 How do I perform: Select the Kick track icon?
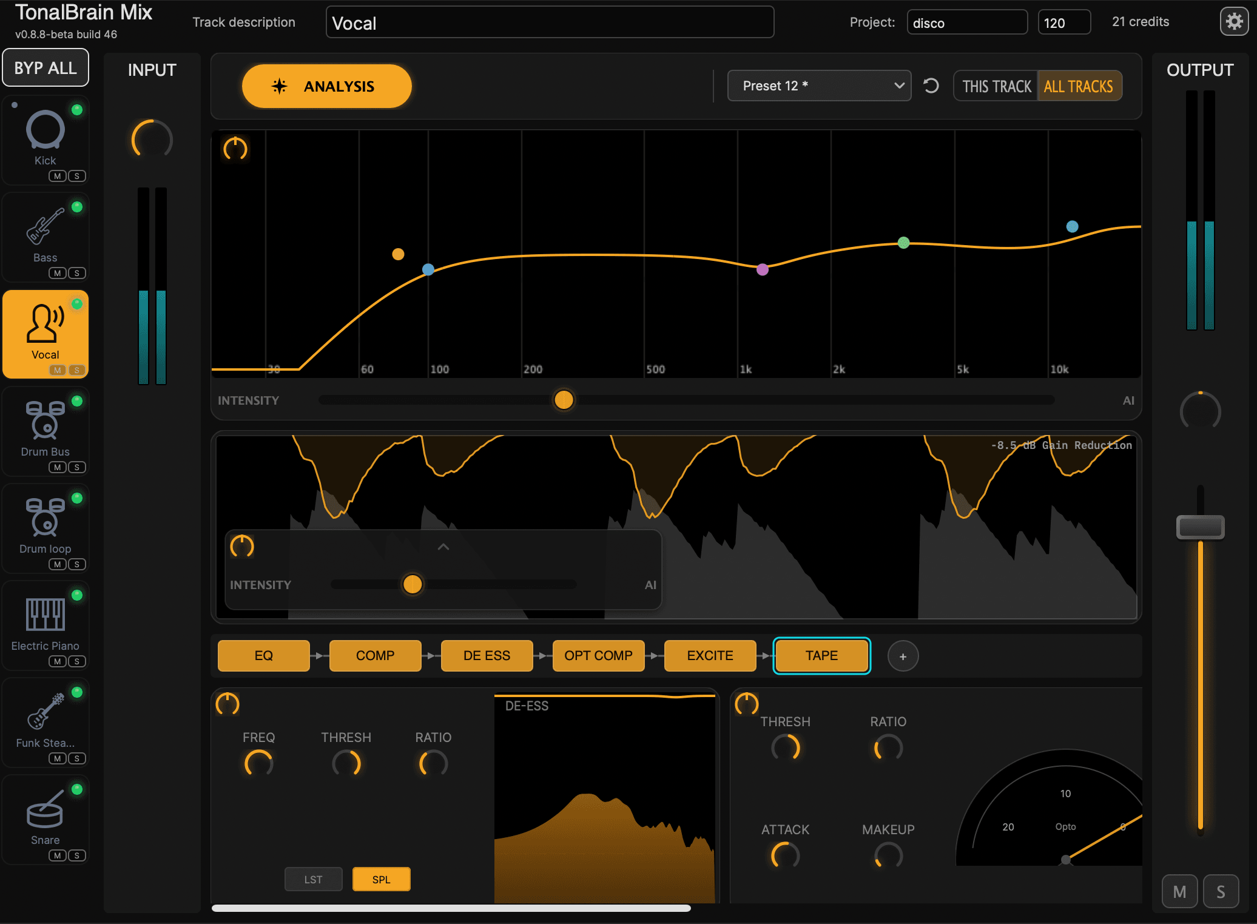click(45, 129)
